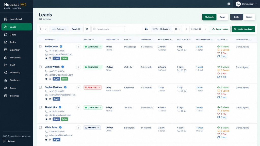
Task: Open the Demo Agent account menu
Action: (246, 4)
